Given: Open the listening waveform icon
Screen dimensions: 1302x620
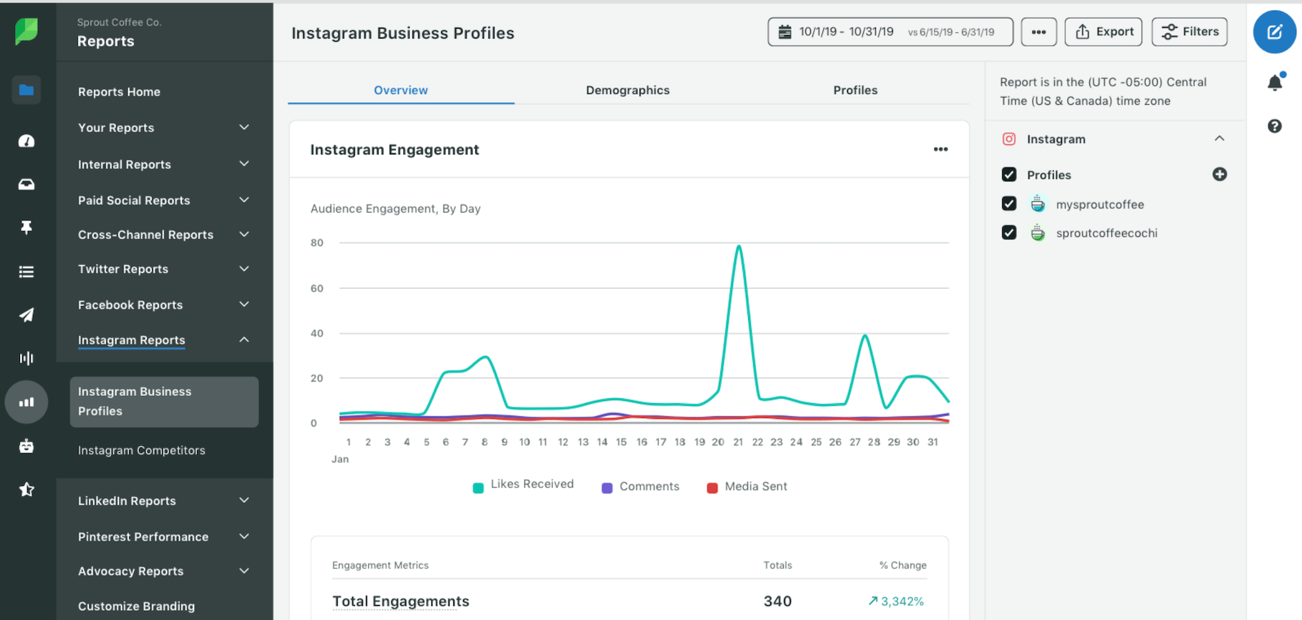Looking at the screenshot, I should pyautogui.click(x=26, y=358).
